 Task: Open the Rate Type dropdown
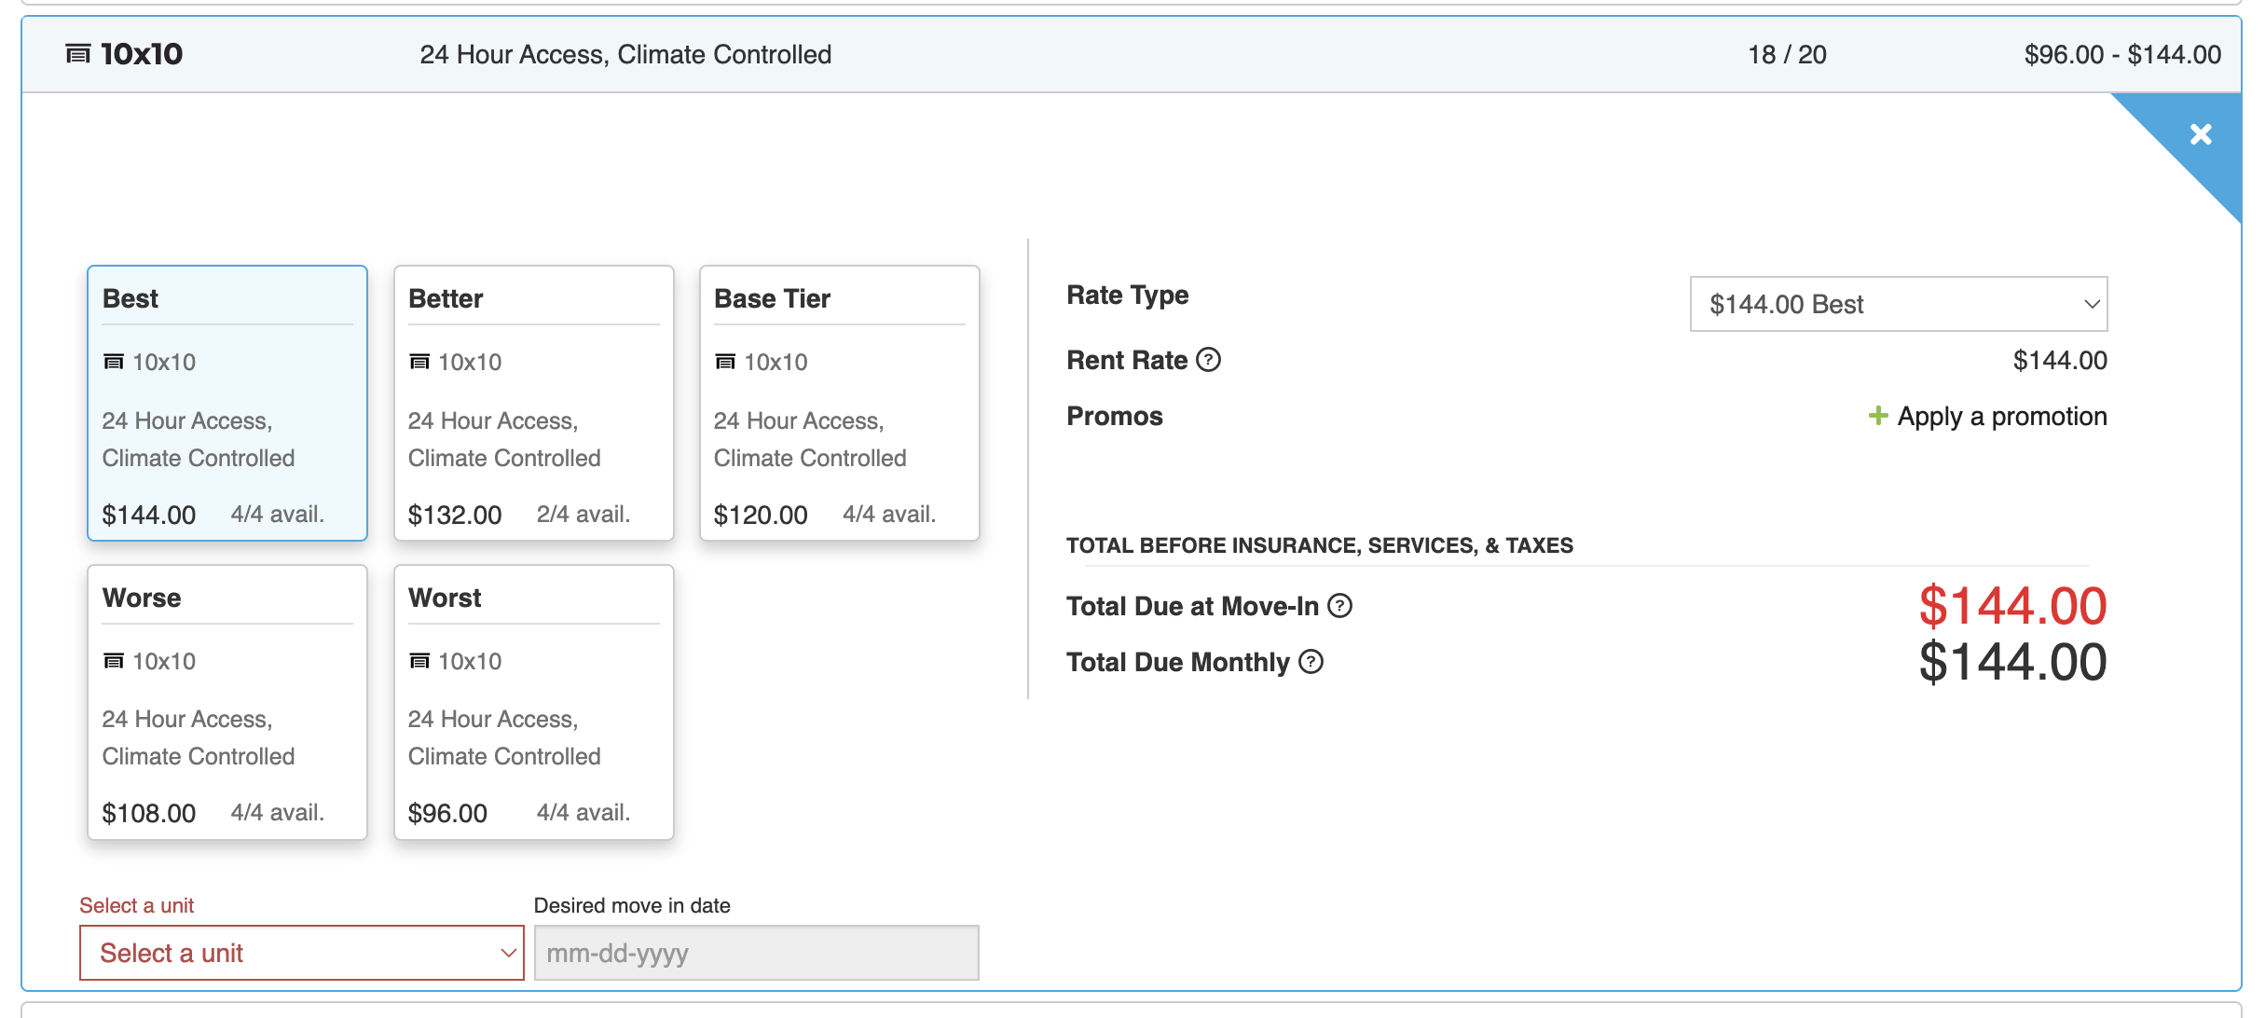pyautogui.click(x=1898, y=304)
